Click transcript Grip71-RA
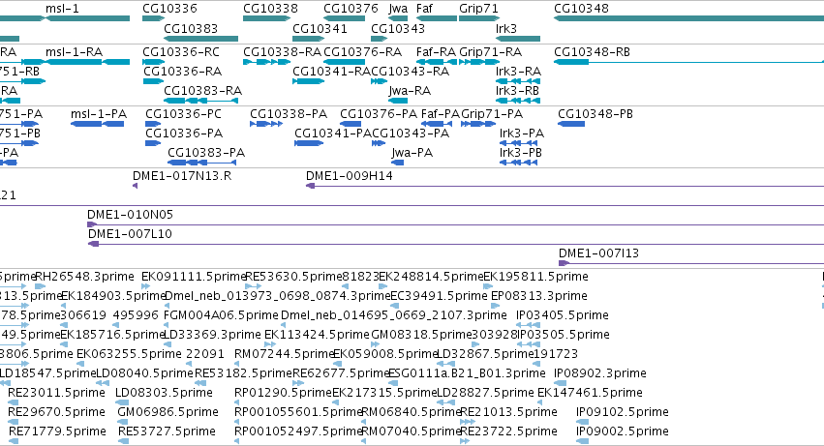The width and height of the screenshot is (824, 446). [x=478, y=62]
